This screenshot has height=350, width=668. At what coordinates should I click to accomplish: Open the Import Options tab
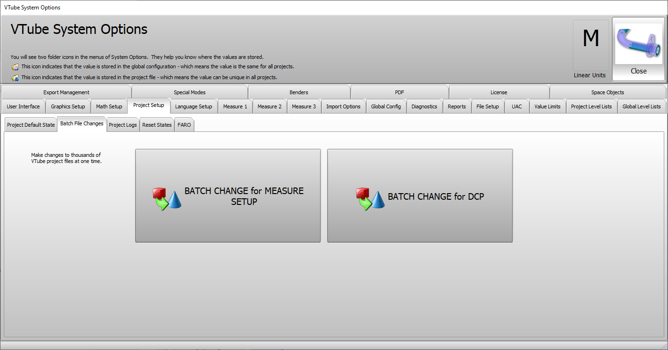pos(343,106)
